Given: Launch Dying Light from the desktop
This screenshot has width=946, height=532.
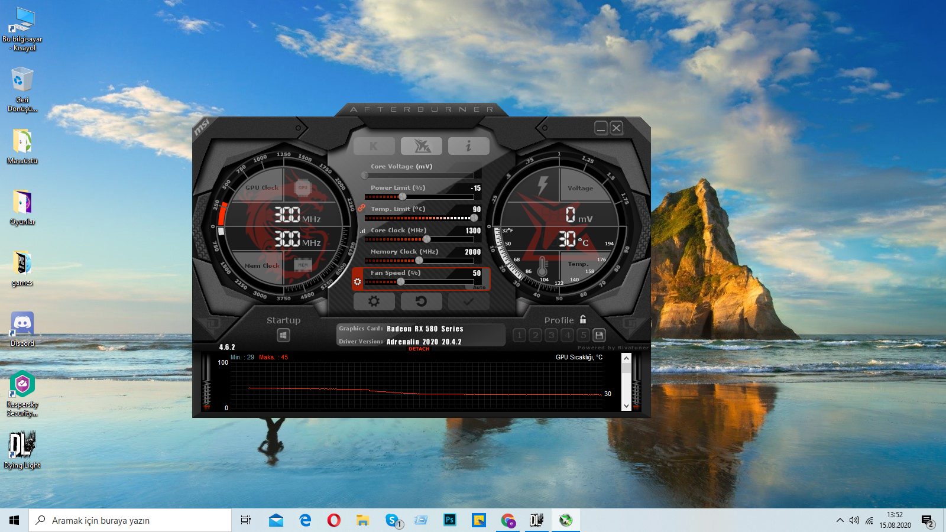Looking at the screenshot, I should click(22, 450).
